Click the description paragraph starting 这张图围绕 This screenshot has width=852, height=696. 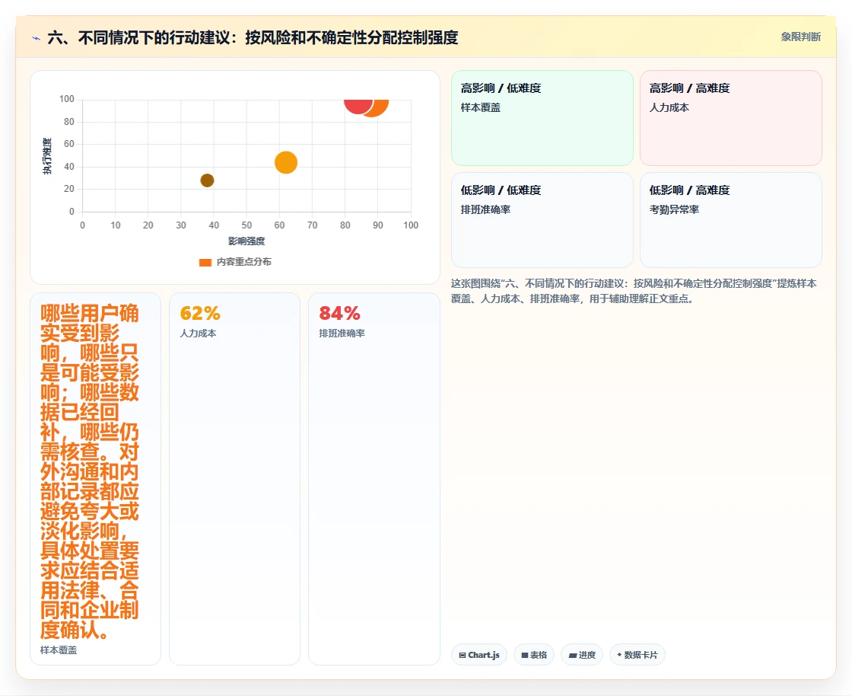(x=634, y=291)
